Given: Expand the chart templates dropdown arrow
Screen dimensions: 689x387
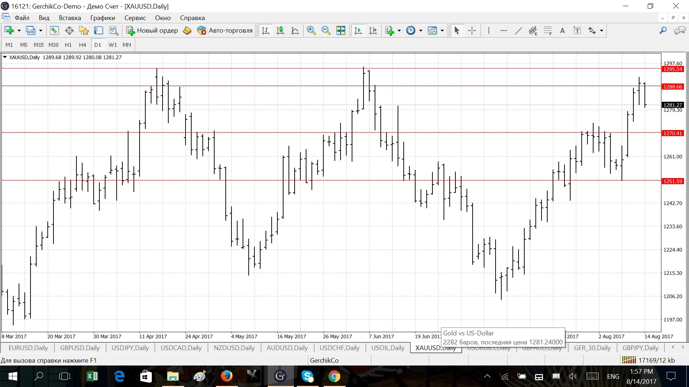Looking at the screenshot, I should click(x=442, y=30).
